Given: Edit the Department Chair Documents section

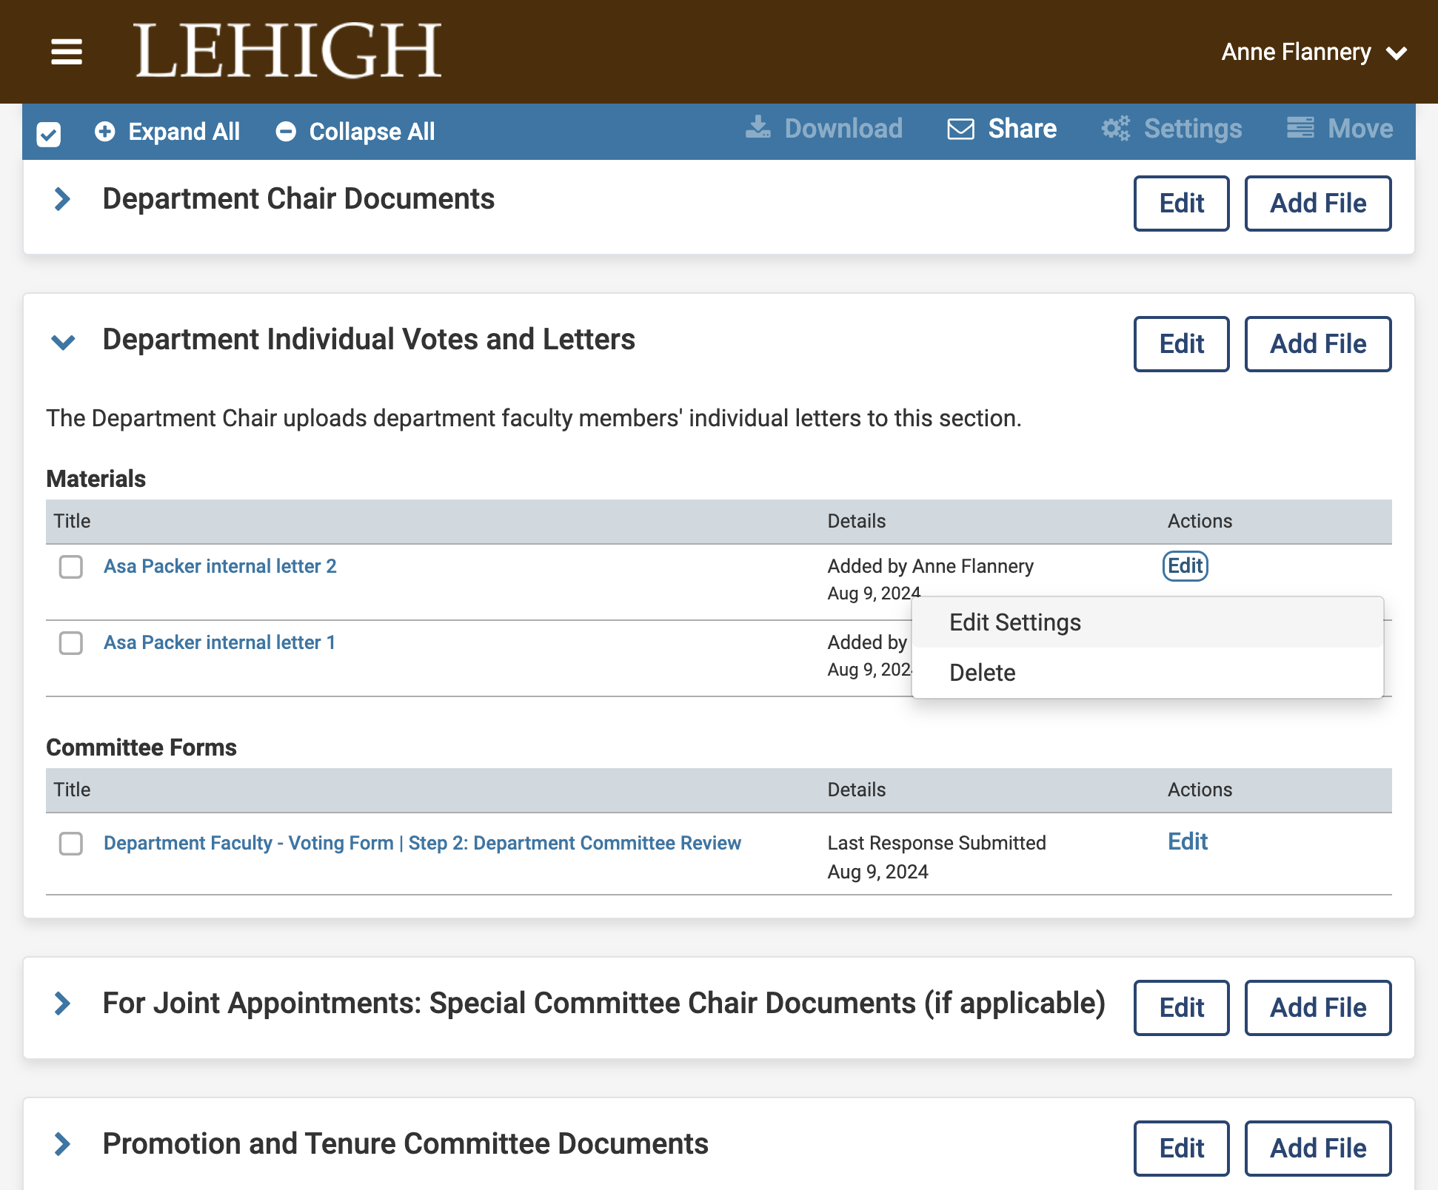Looking at the screenshot, I should point(1181,204).
